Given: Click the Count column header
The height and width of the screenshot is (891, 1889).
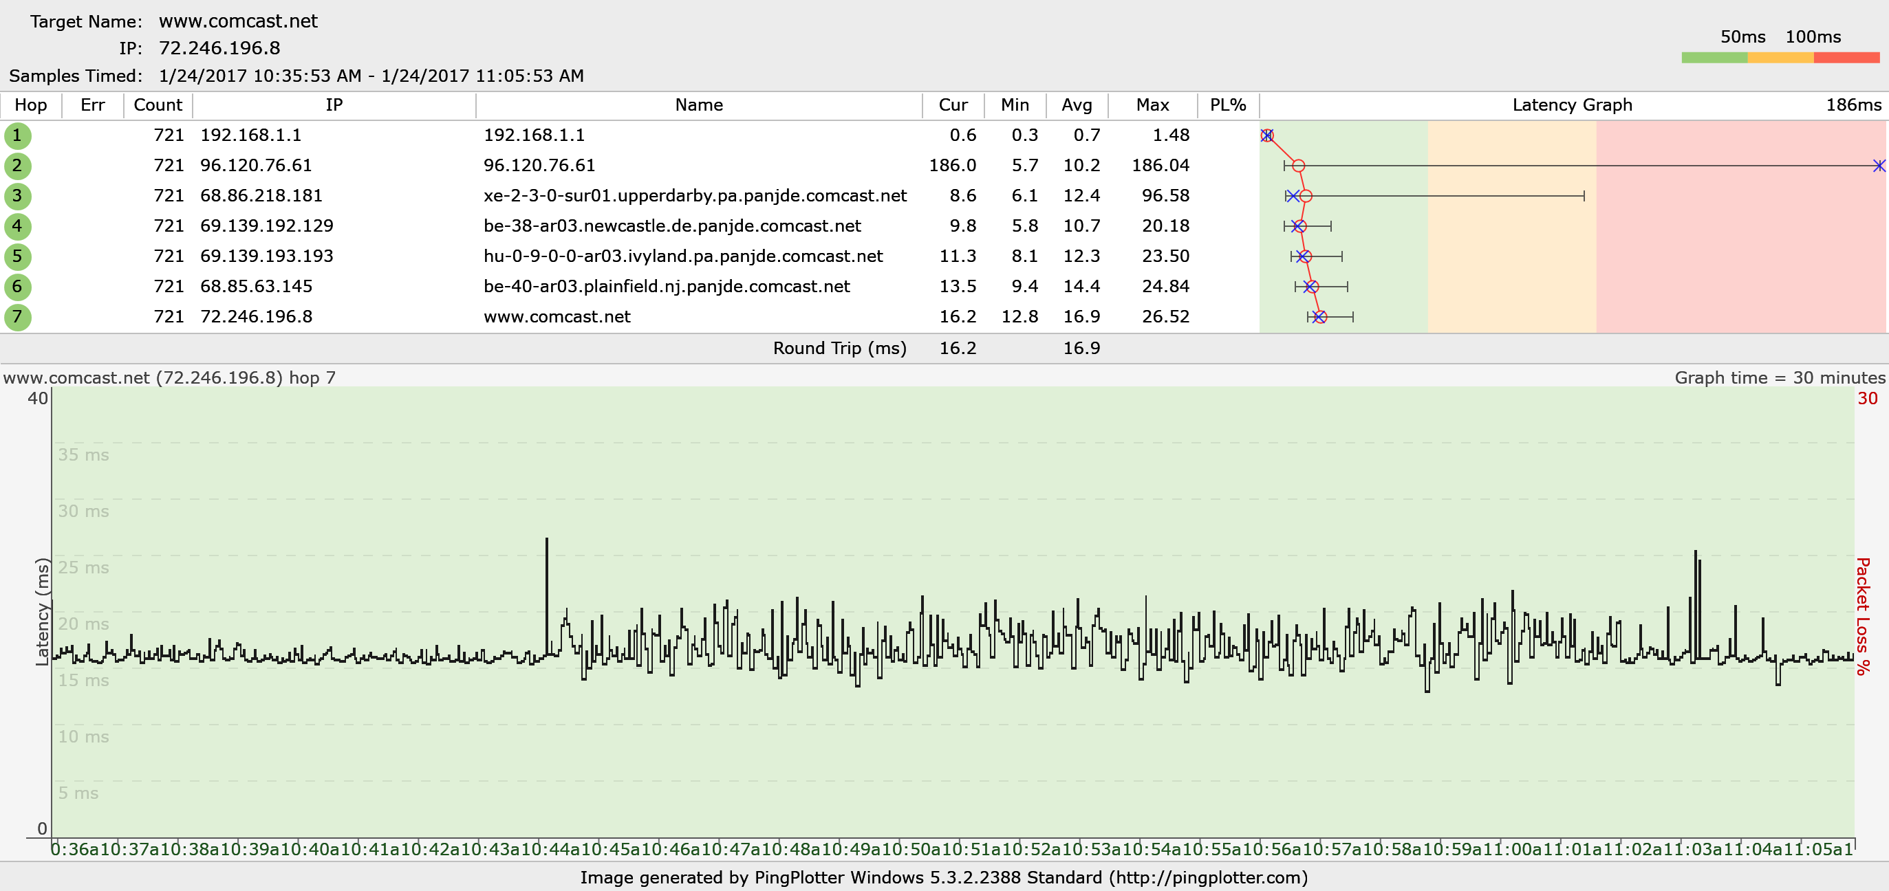Looking at the screenshot, I should 158,104.
